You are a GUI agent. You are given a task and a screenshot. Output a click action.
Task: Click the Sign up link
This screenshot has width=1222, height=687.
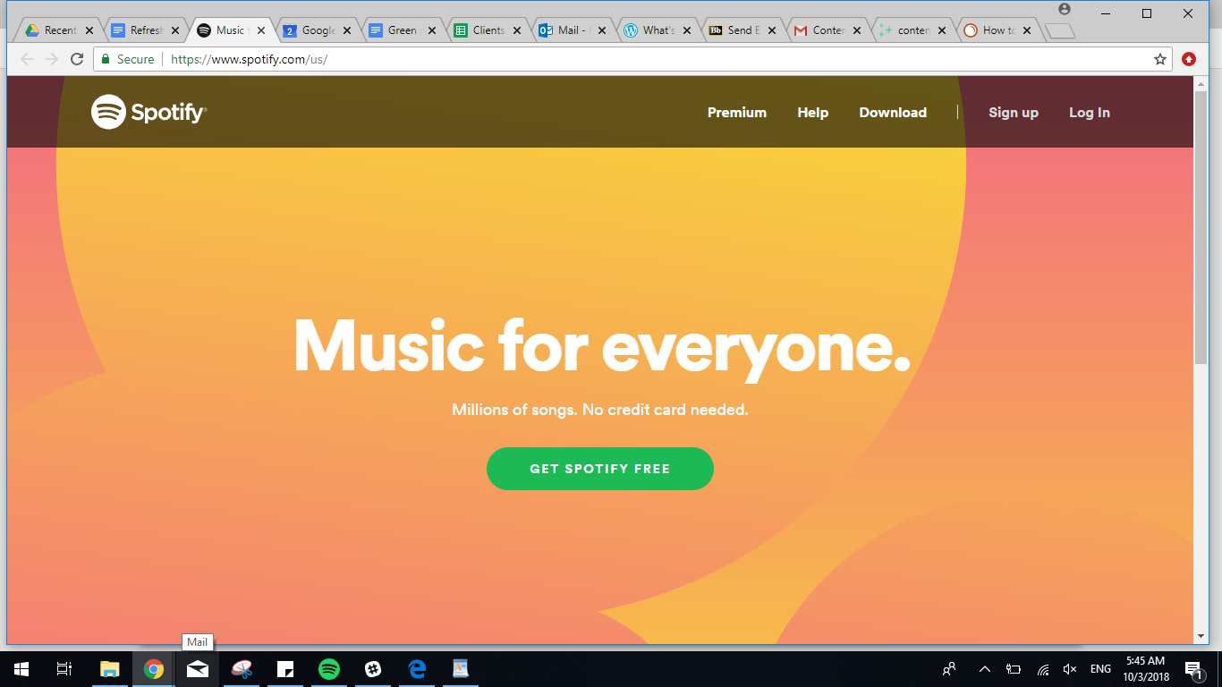tap(1014, 113)
